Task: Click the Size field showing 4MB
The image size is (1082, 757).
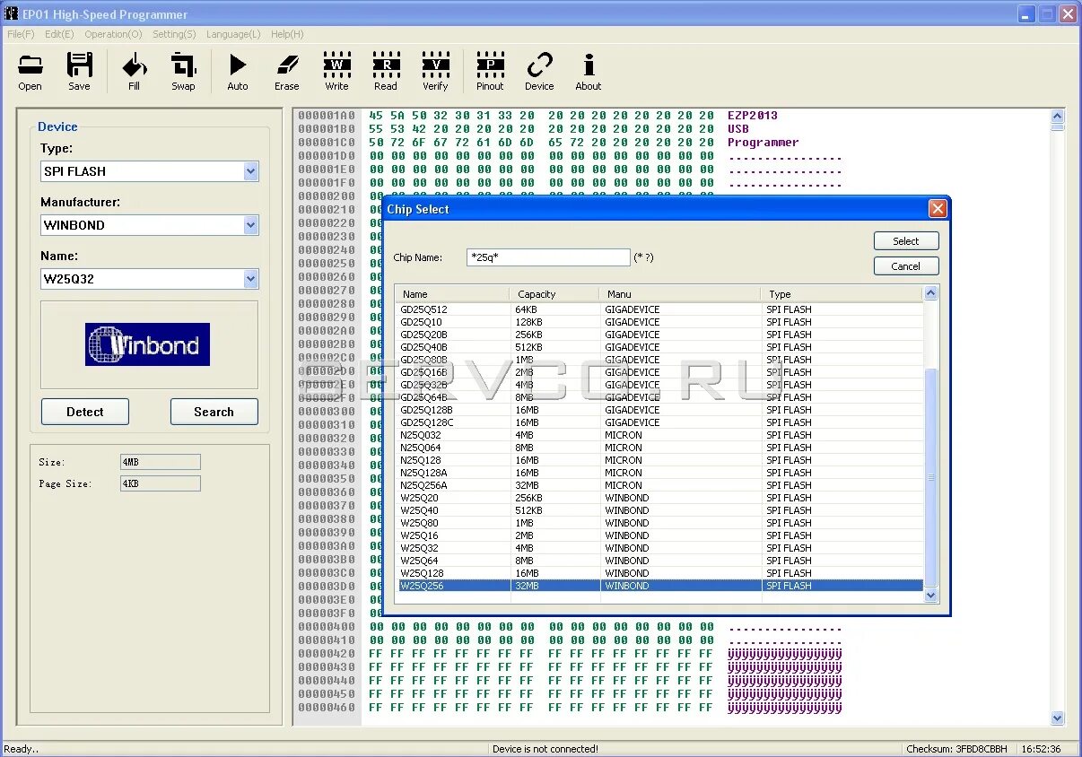Action: click(161, 462)
